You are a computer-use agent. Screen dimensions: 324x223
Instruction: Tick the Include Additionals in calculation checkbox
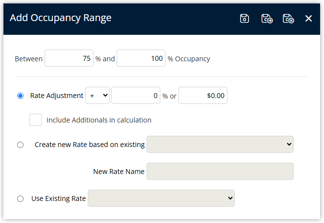(x=36, y=120)
